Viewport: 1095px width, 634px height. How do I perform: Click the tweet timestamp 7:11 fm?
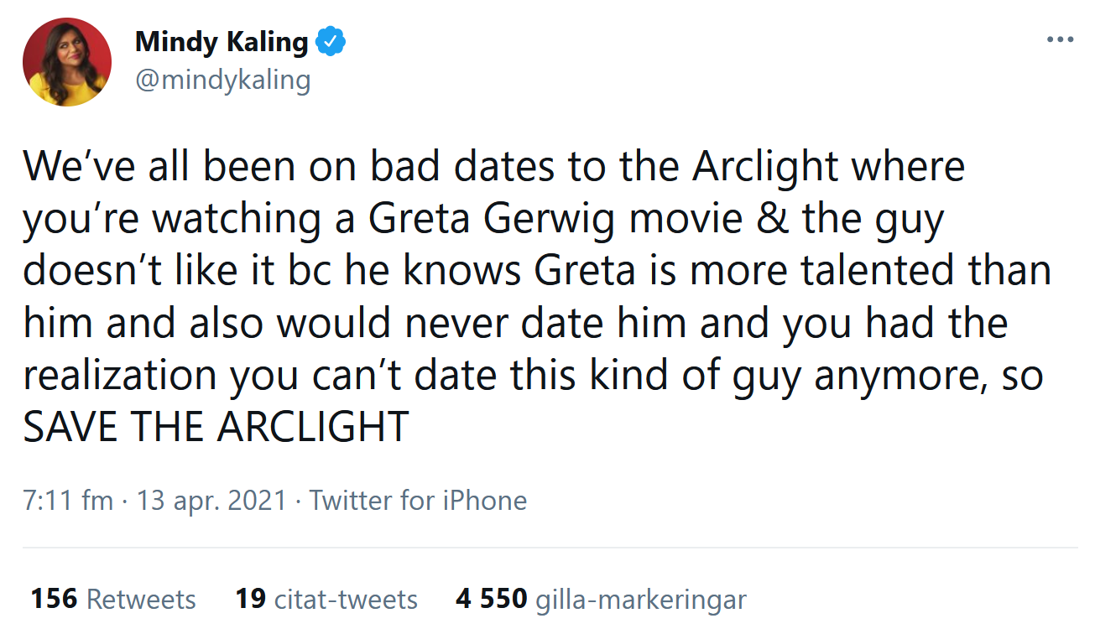[x=65, y=500]
